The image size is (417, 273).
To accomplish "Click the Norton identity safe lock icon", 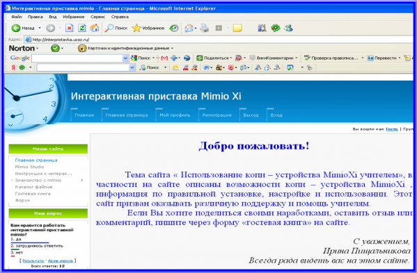I will coord(82,49).
